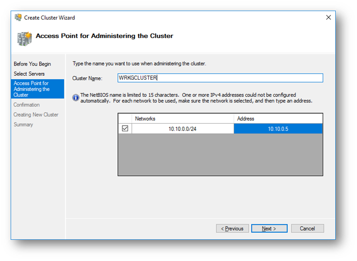Screen dimensions: 357x261
Task: Proceed with the Next button
Action: 269,229
